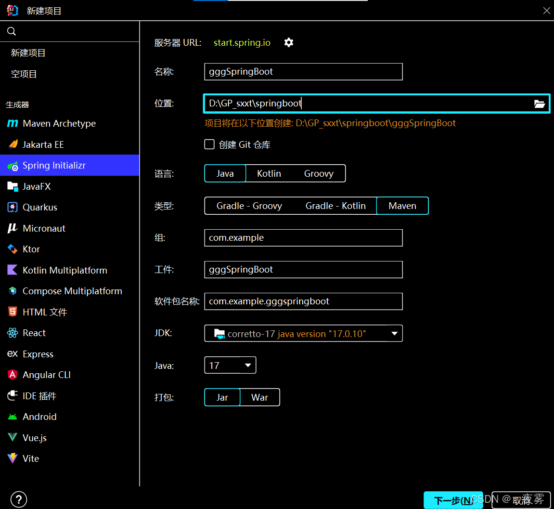Image resolution: width=554 pixels, height=509 pixels.
Task: Select Jar packaging
Action: point(222,397)
